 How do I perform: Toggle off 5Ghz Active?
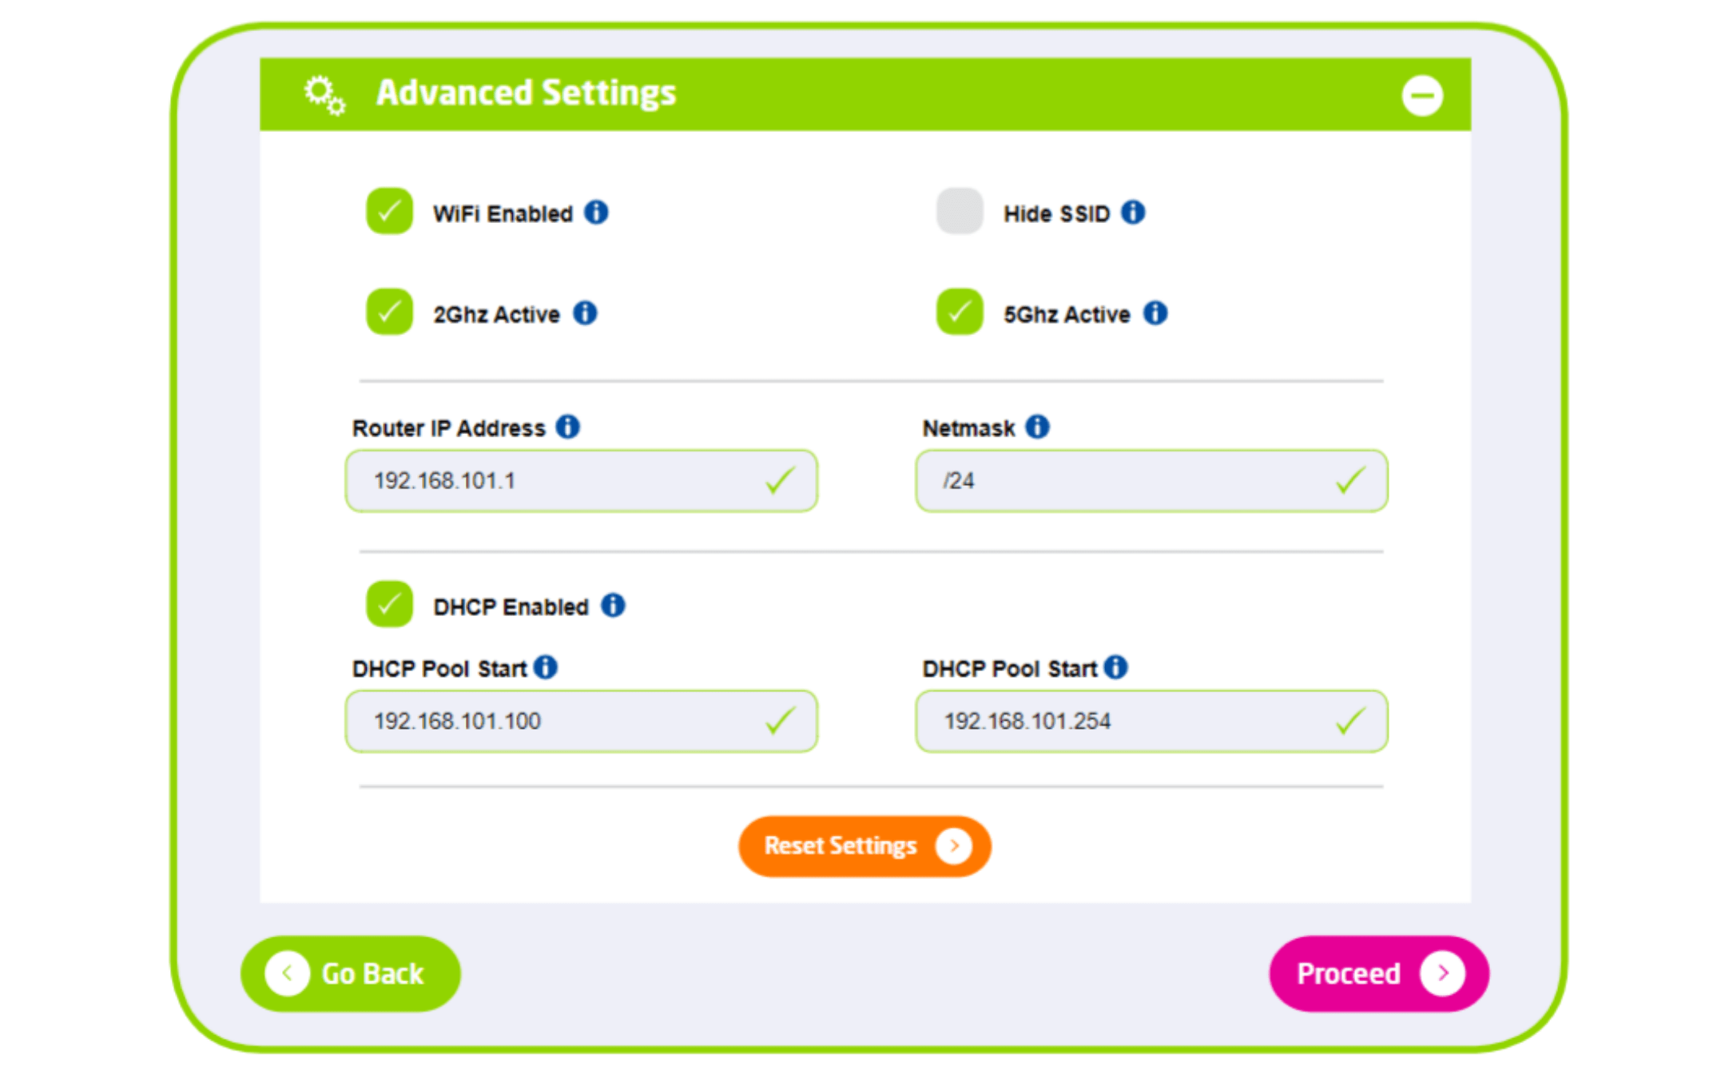[958, 312]
